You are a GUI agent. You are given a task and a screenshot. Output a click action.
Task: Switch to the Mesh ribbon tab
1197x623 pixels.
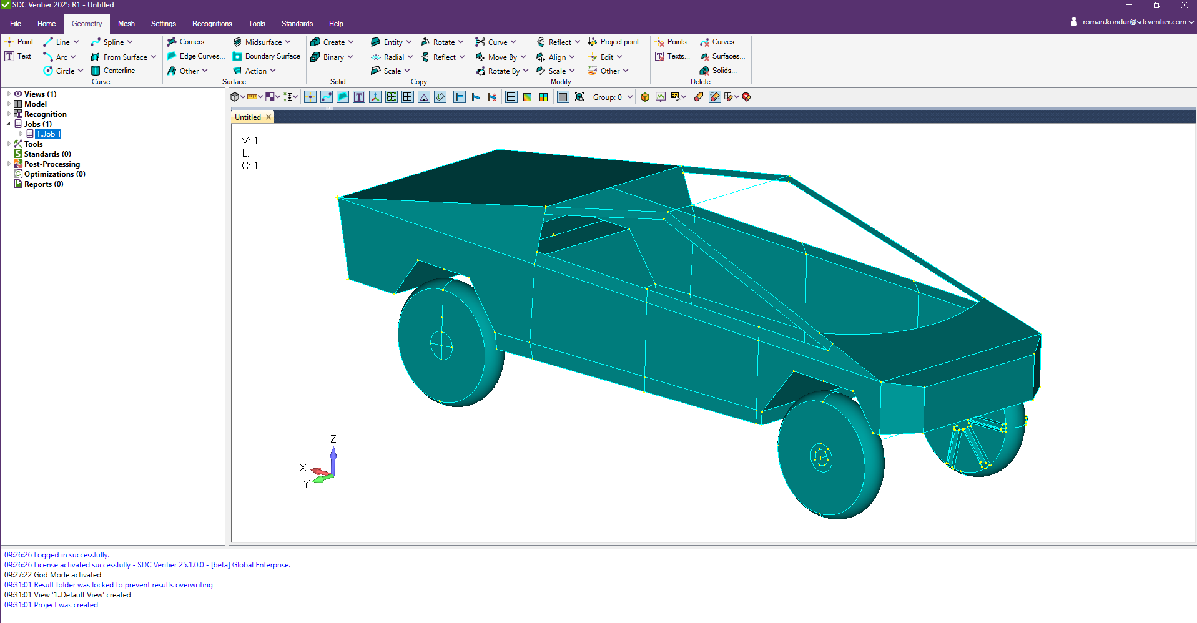[126, 24]
